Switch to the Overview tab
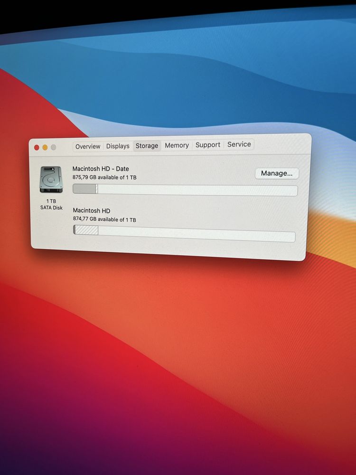 pos(88,147)
